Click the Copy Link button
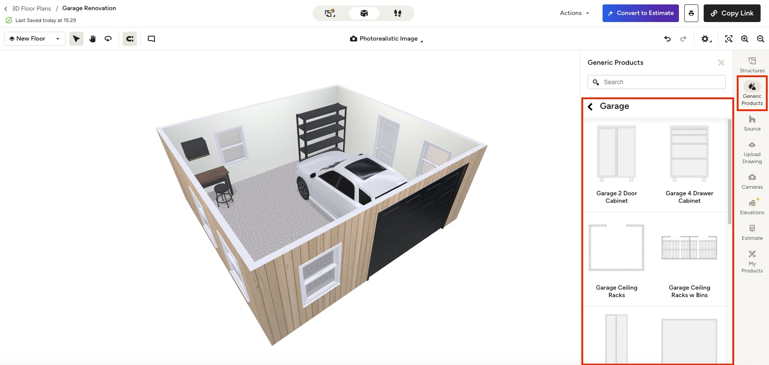The height and width of the screenshot is (365, 769). 732,13
